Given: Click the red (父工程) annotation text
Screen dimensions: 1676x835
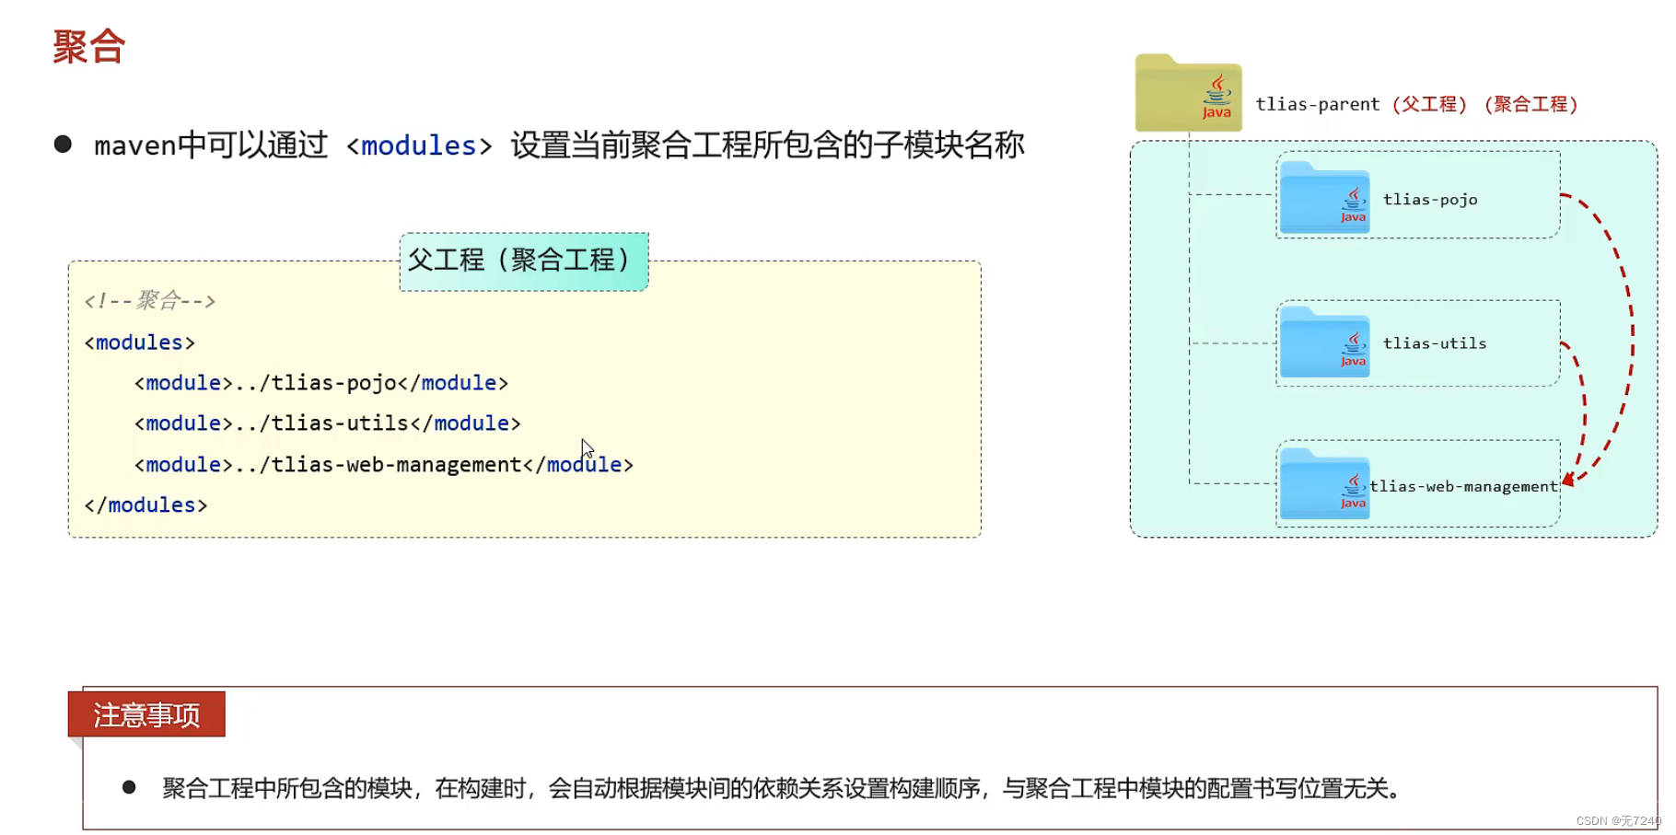Looking at the screenshot, I should point(1430,104).
